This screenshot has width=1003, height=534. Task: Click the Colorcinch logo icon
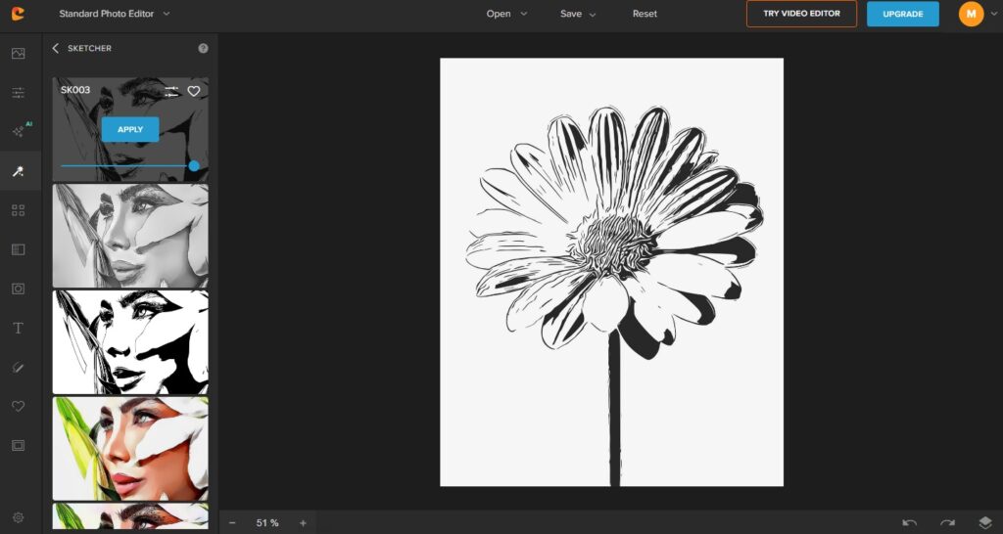click(x=18, y=14)
